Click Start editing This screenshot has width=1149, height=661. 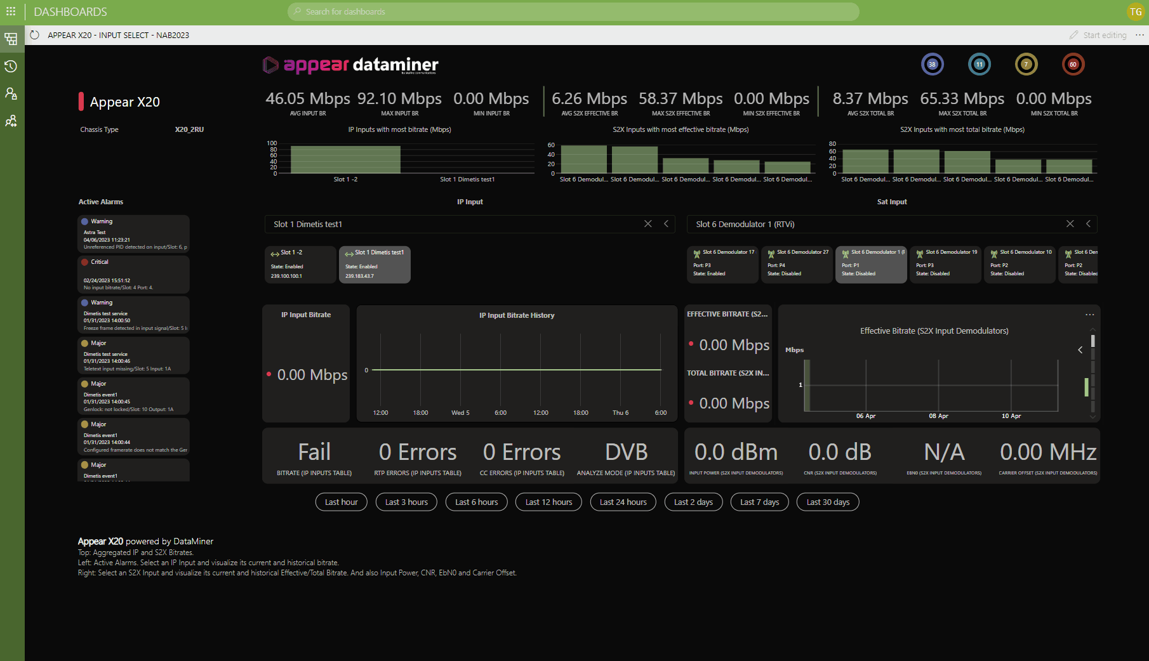1098,35
